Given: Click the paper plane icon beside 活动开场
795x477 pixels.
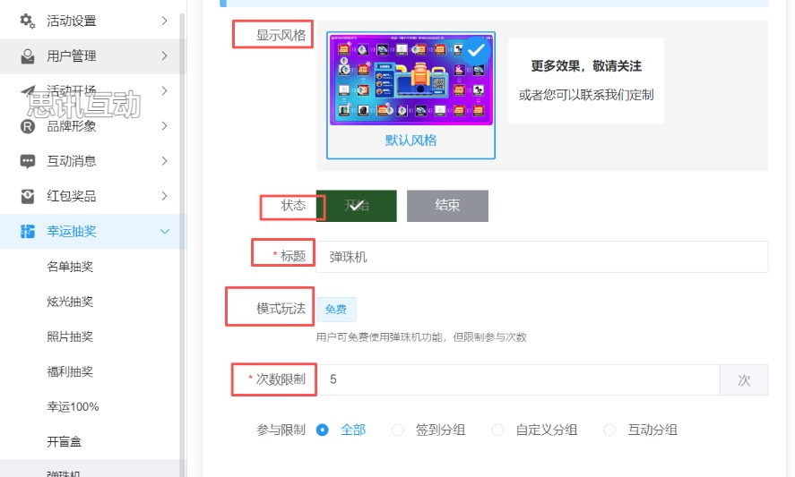Looking at the screenshot, I should click(x=28, y=90).
